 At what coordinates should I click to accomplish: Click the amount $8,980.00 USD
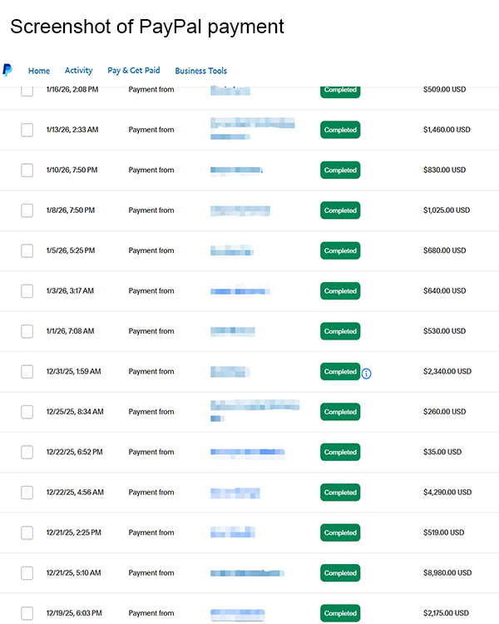point(447,573)
